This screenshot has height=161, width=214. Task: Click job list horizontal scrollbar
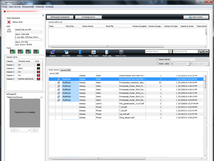[99, 159]
